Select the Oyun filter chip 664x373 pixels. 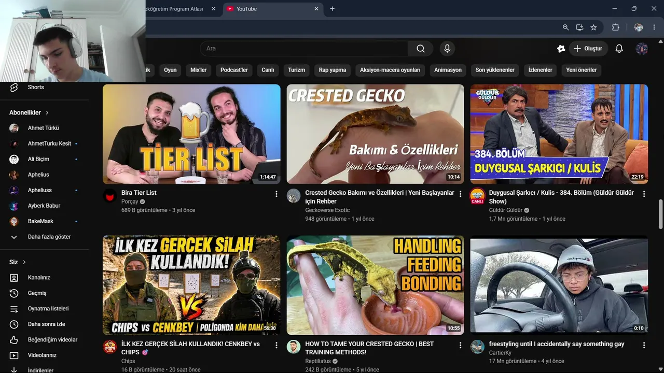coord(170,70)
